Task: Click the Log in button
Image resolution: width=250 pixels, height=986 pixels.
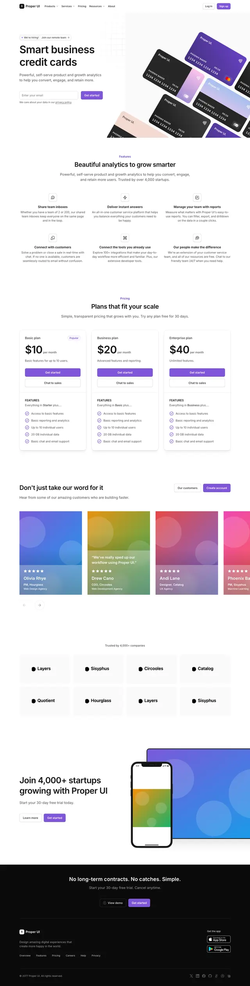Action: [209, 6]
